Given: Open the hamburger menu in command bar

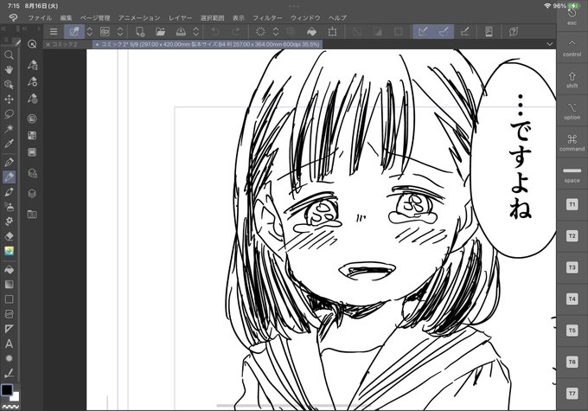Looking at the screenshot, I should (54, 31).
